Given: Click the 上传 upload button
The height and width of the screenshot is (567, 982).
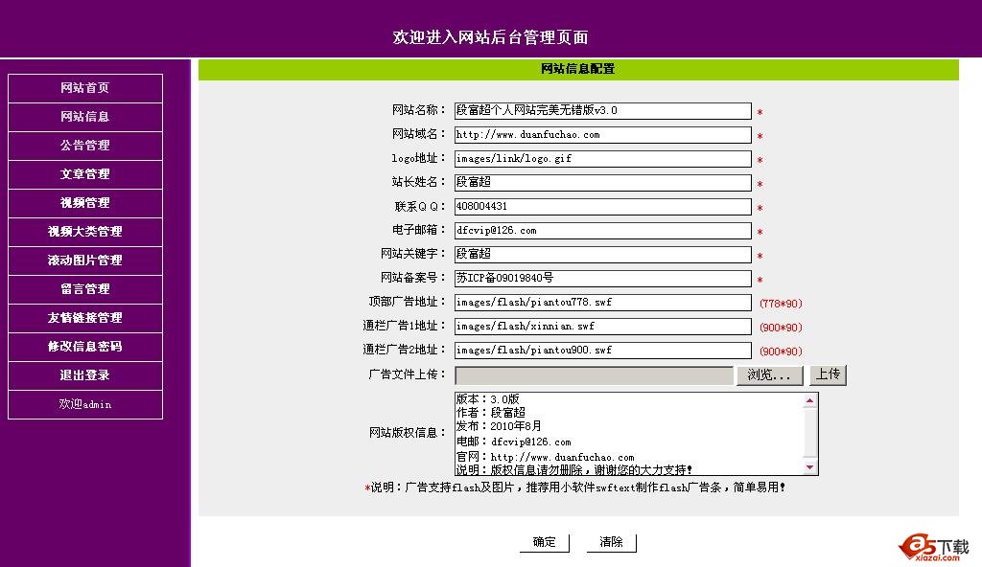Looking at the screenshot, I should tap(828, 374).
